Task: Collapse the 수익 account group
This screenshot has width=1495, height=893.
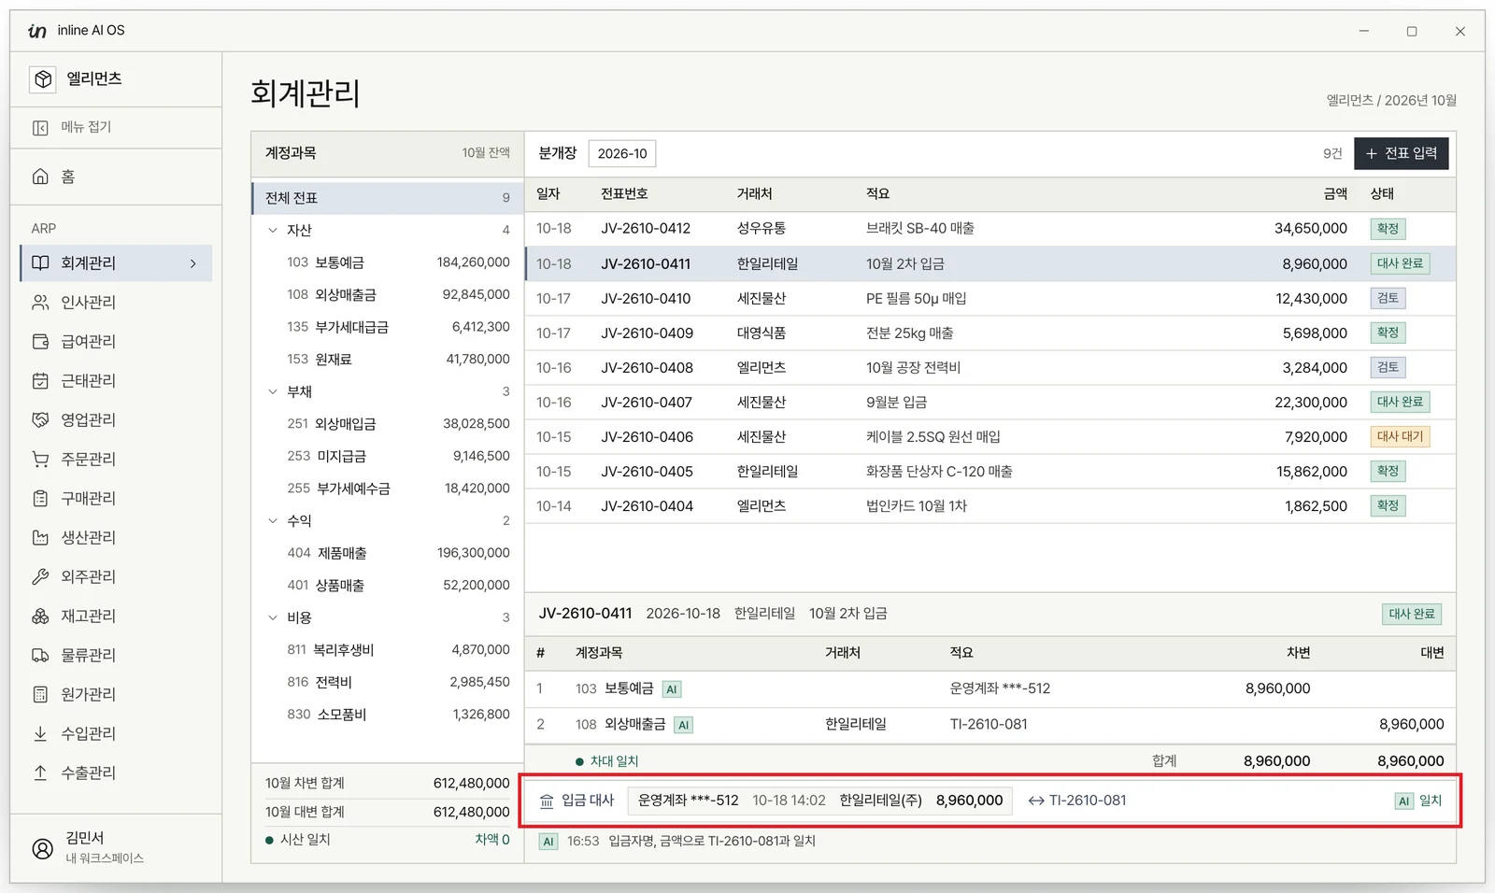Action: 273,520
